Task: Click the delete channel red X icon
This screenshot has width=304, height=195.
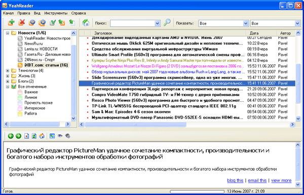Action: (21, 23)
